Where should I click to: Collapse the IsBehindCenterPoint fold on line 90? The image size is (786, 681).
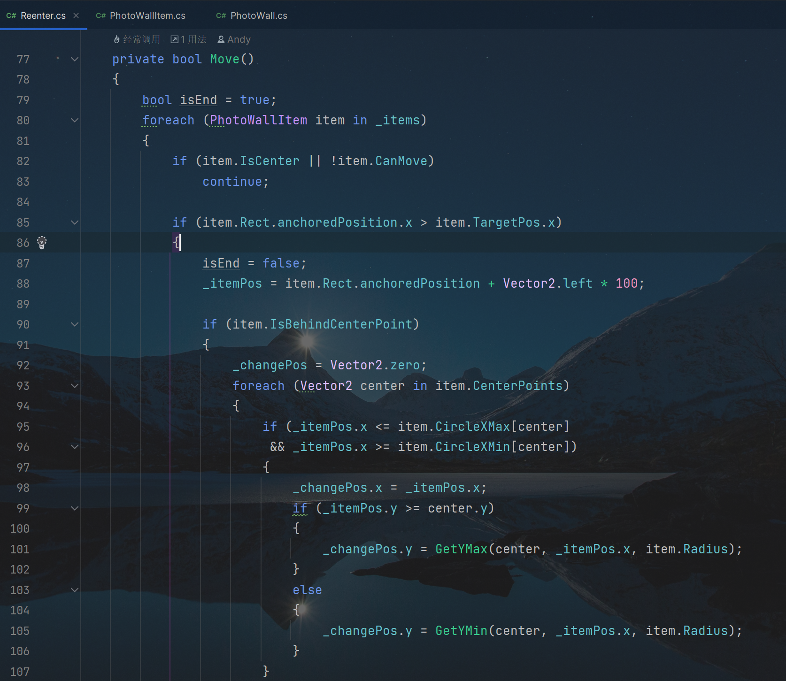click(75, 324)
